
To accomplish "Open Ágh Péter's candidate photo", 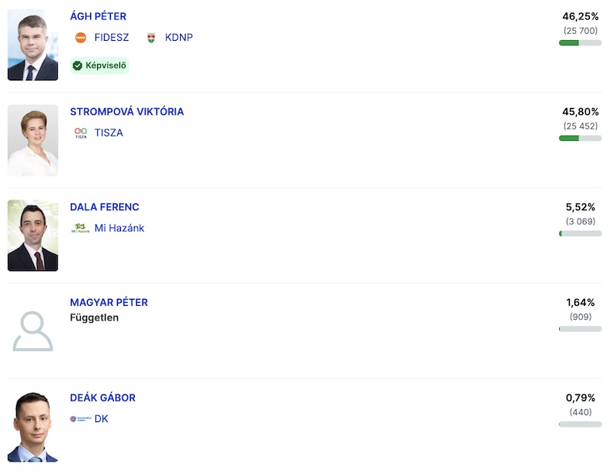I will pyautogui.click(x=33, y=45).
